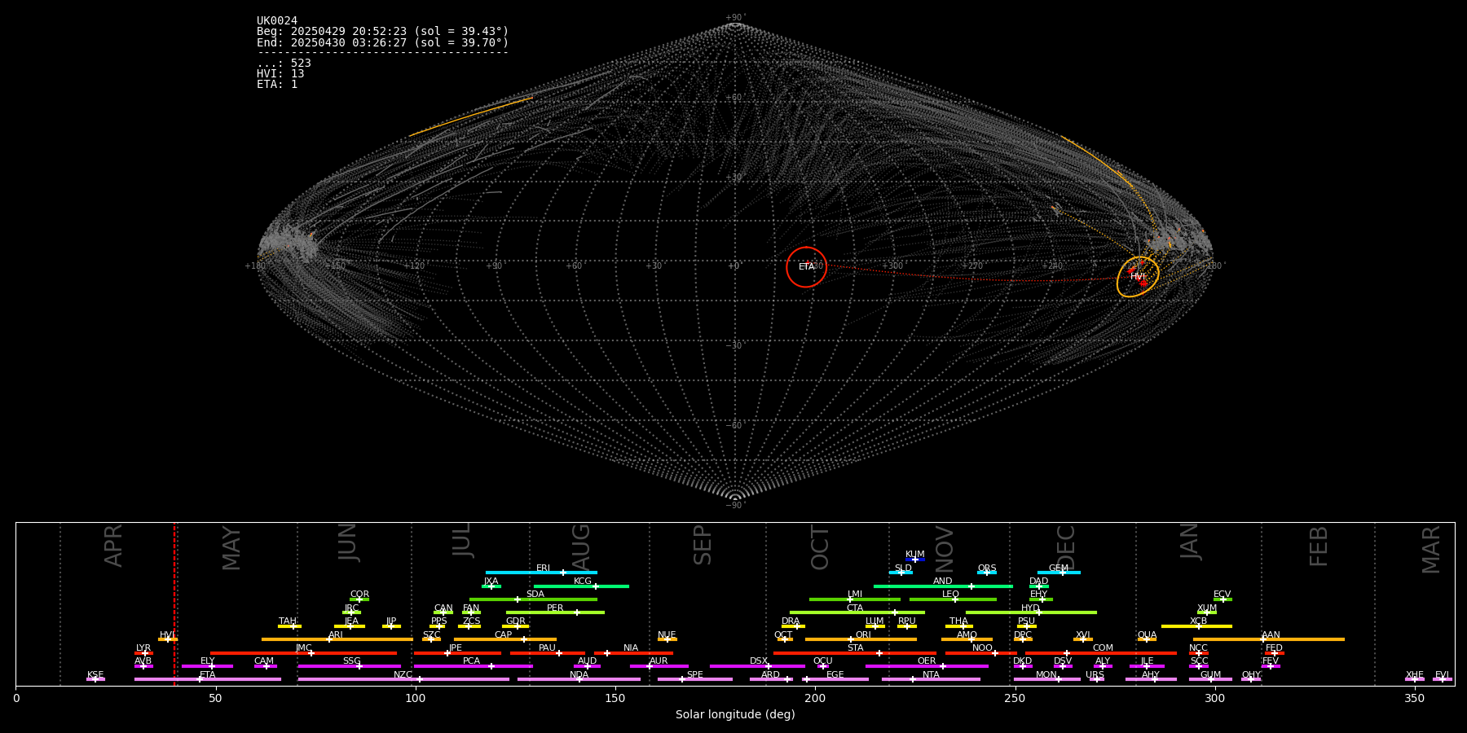The image size is (1467, 733).
Task: Click the KSE shower label
Action: (x=95, y=675)
